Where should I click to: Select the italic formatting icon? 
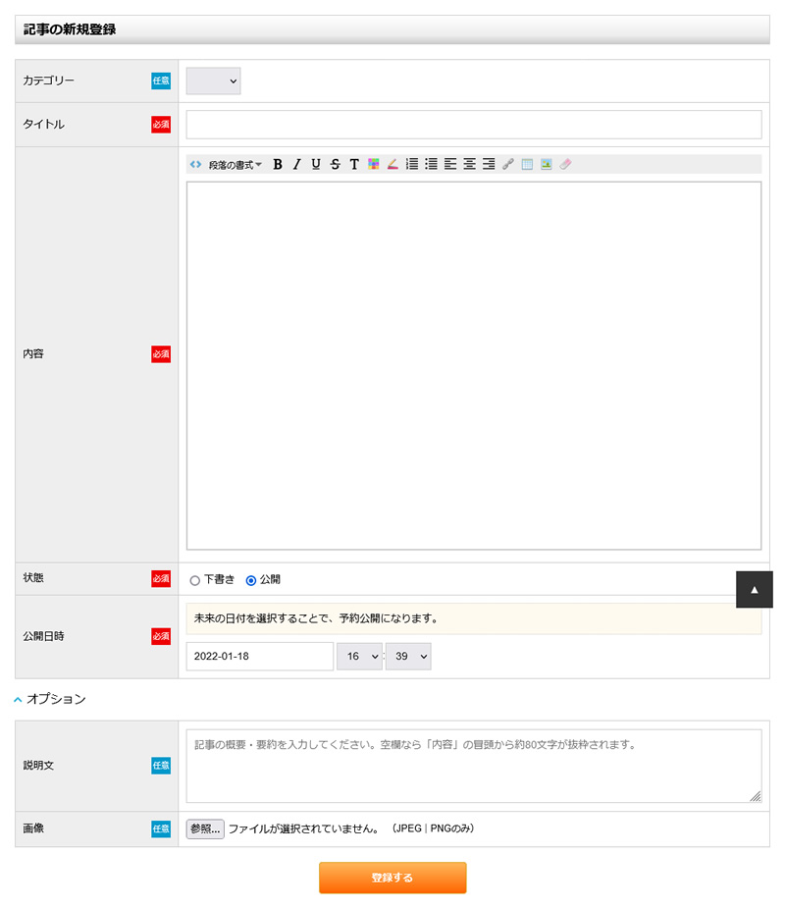[296, 164]
